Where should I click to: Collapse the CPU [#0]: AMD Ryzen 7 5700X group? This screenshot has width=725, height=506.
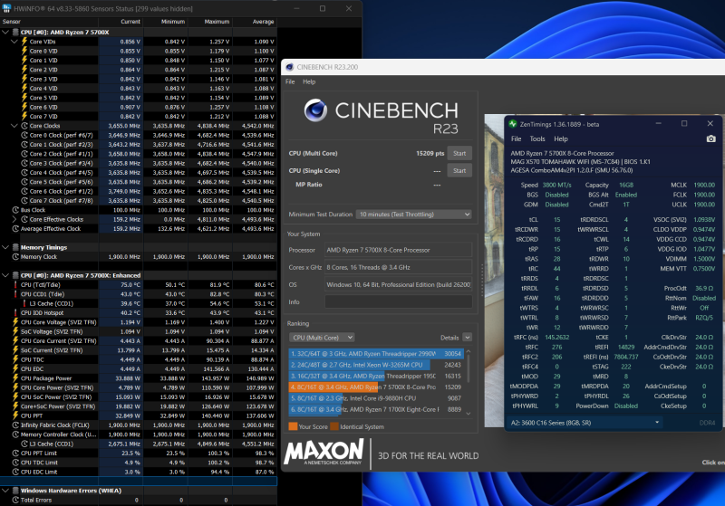(x=5, y=33)
